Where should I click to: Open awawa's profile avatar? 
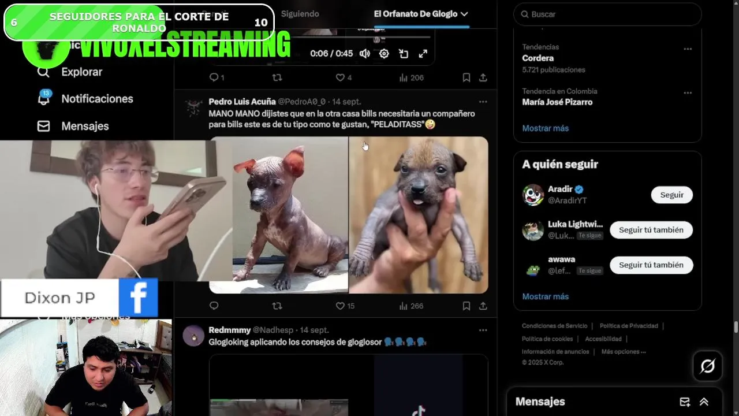[533, 265]
